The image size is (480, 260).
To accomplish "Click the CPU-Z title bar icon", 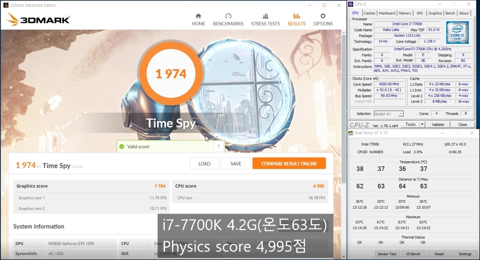I will pos(351,4).
